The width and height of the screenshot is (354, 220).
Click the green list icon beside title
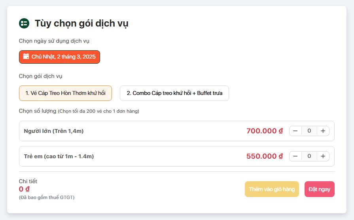[24, 23]
